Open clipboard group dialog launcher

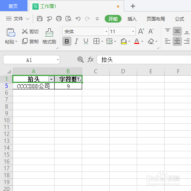click(x=57, y=48)
